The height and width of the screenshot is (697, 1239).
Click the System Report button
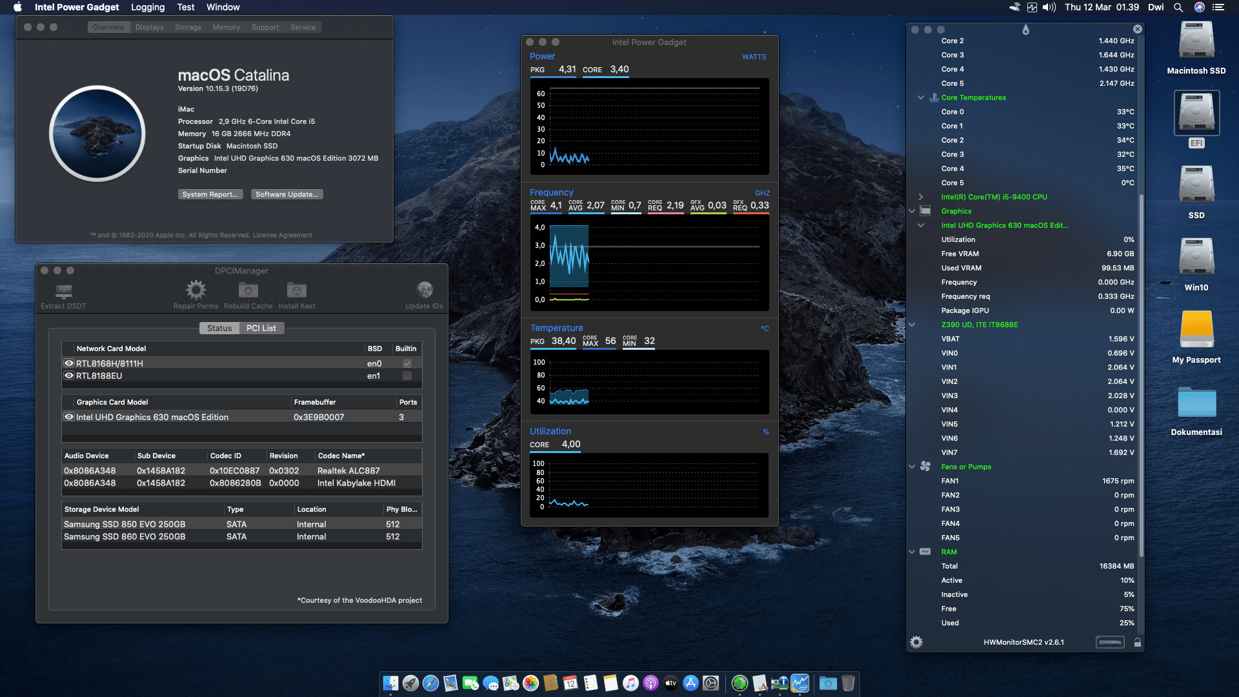[x=210, y=194]
